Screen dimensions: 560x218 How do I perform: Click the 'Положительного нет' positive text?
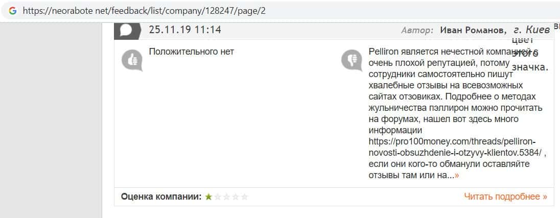pyautogui.click(x=191, y=52)
